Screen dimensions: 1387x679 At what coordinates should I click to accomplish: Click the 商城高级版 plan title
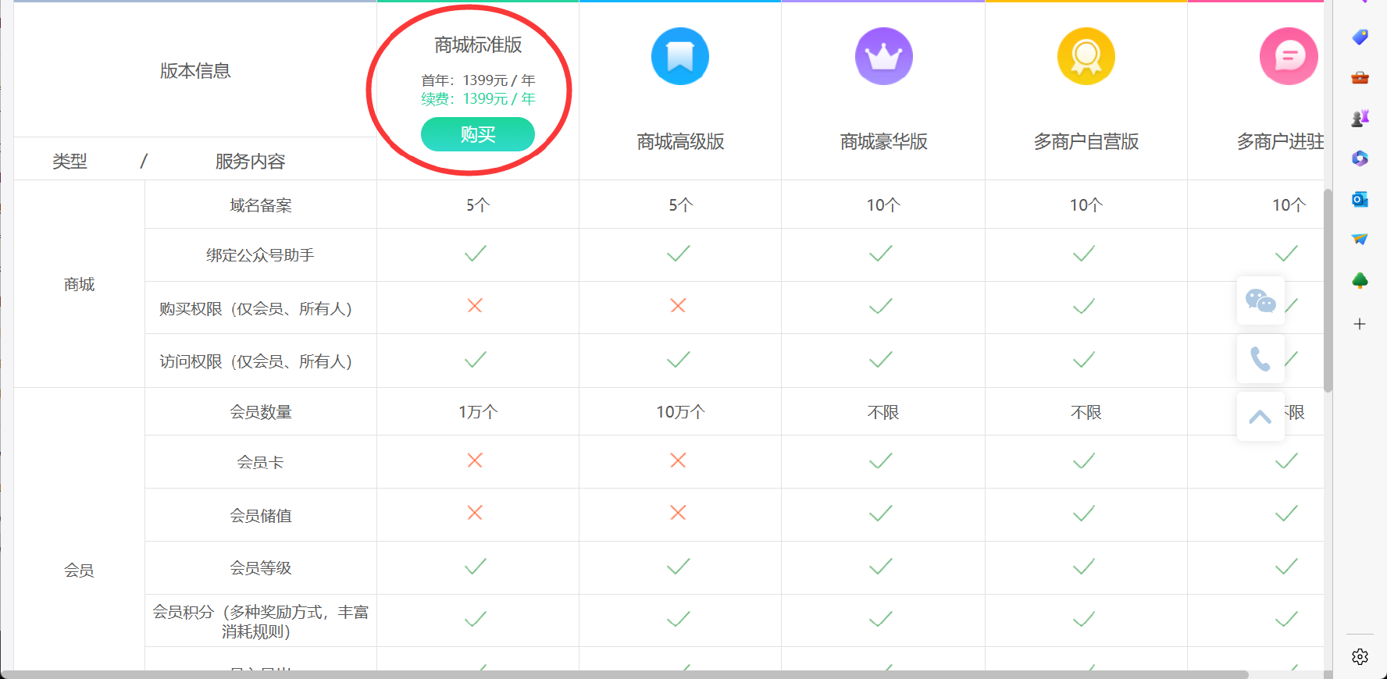click(680, 141)
